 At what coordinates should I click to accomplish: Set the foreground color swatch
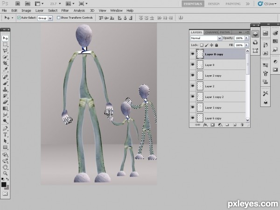4,184
